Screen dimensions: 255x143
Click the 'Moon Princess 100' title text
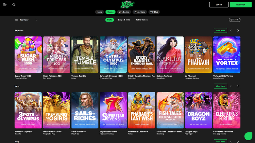[x=52, y=76]
